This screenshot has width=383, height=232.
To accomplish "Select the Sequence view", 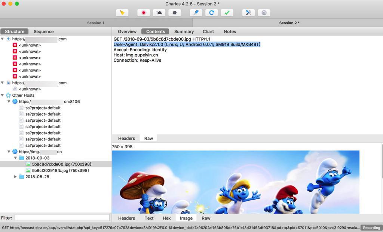I will click(x=43, y=31).
